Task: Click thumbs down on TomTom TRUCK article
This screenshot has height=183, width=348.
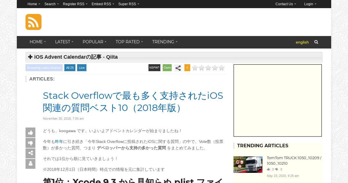Action: 277,169
